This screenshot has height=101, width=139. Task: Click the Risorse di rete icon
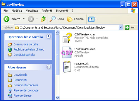click(10, 96)
